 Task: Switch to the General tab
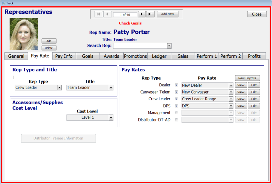[x=16, y=56]
